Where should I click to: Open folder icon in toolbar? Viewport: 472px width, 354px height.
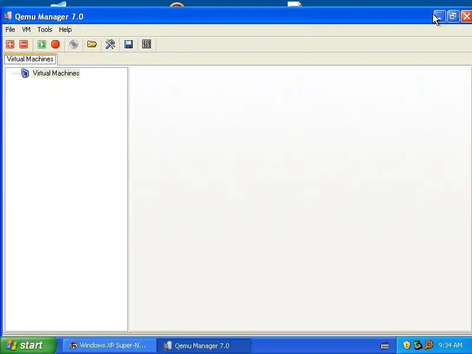click(92, 44)
